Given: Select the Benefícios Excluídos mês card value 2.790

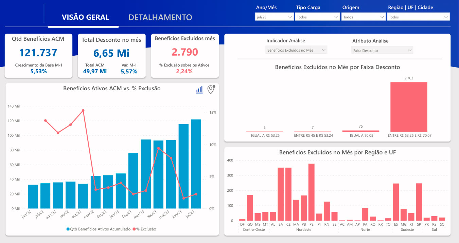Looking at the screenshot, I should pos(184,52).
